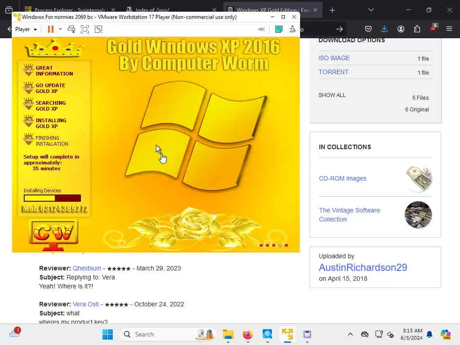Click the gold Windows logo in VM
This screenshot has width=460, height=345.
196,136
